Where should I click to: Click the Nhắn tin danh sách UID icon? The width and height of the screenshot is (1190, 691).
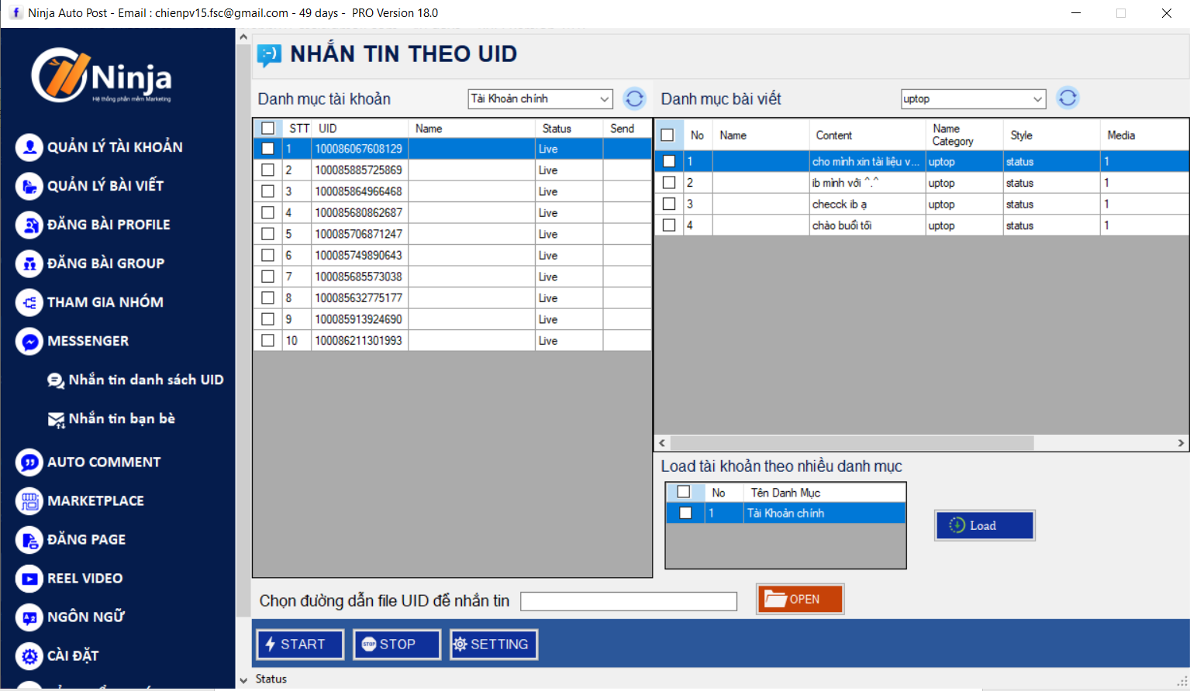[x=56, y=380]
